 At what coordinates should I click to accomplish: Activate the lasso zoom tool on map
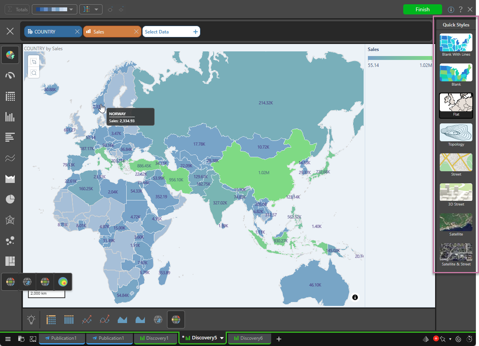point(34,72)
